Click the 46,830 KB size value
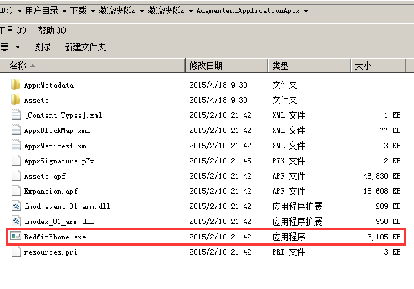414x289 pixels. click(x=382, y=176)
